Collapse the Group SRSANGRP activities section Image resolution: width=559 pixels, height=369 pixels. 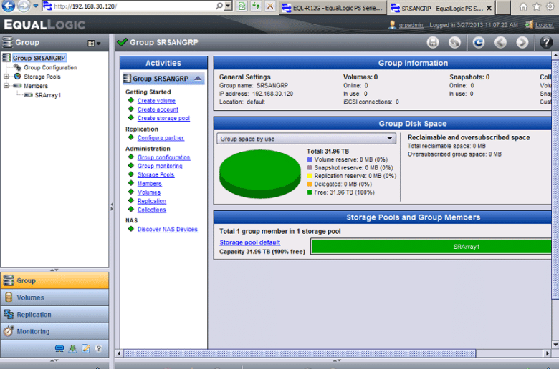(x=198, y=78)
